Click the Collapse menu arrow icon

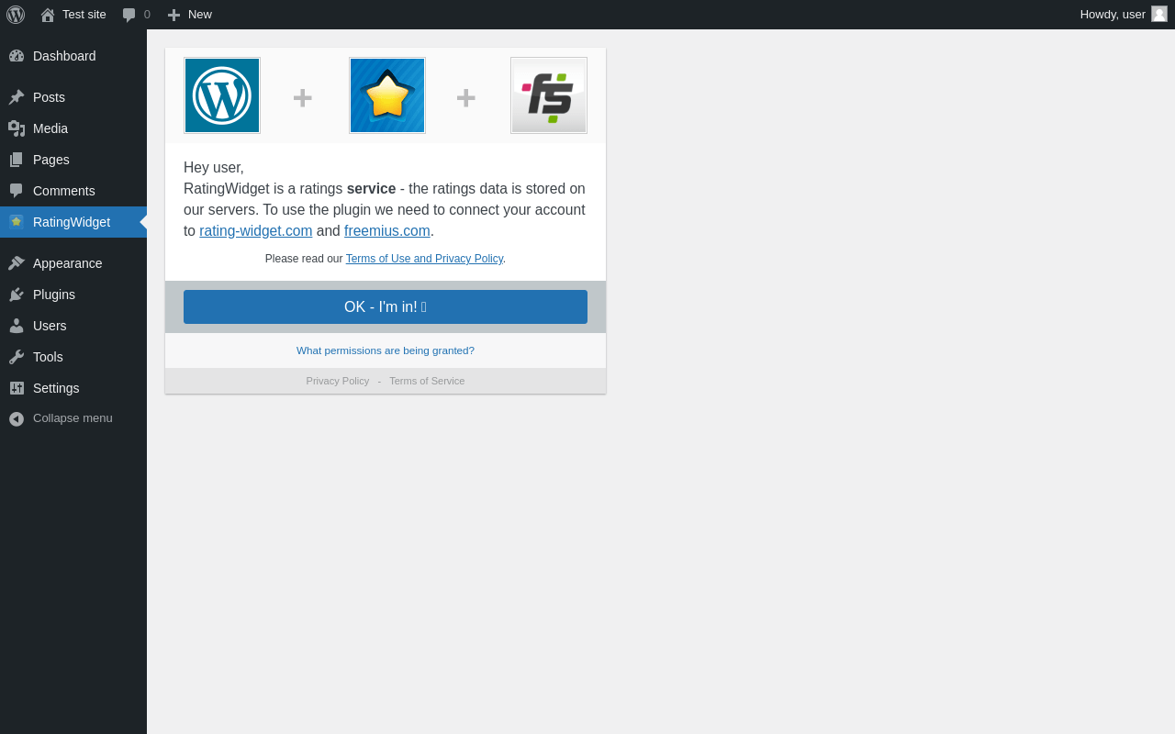17,418
